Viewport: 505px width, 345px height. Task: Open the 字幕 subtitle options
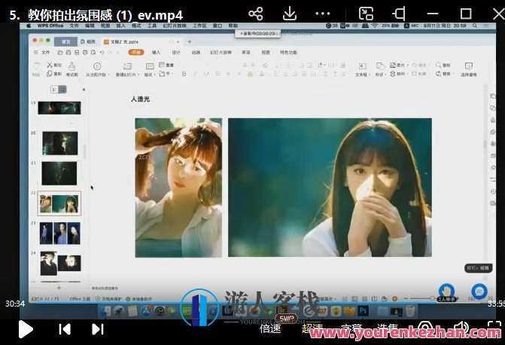click(x=351, y=329)
